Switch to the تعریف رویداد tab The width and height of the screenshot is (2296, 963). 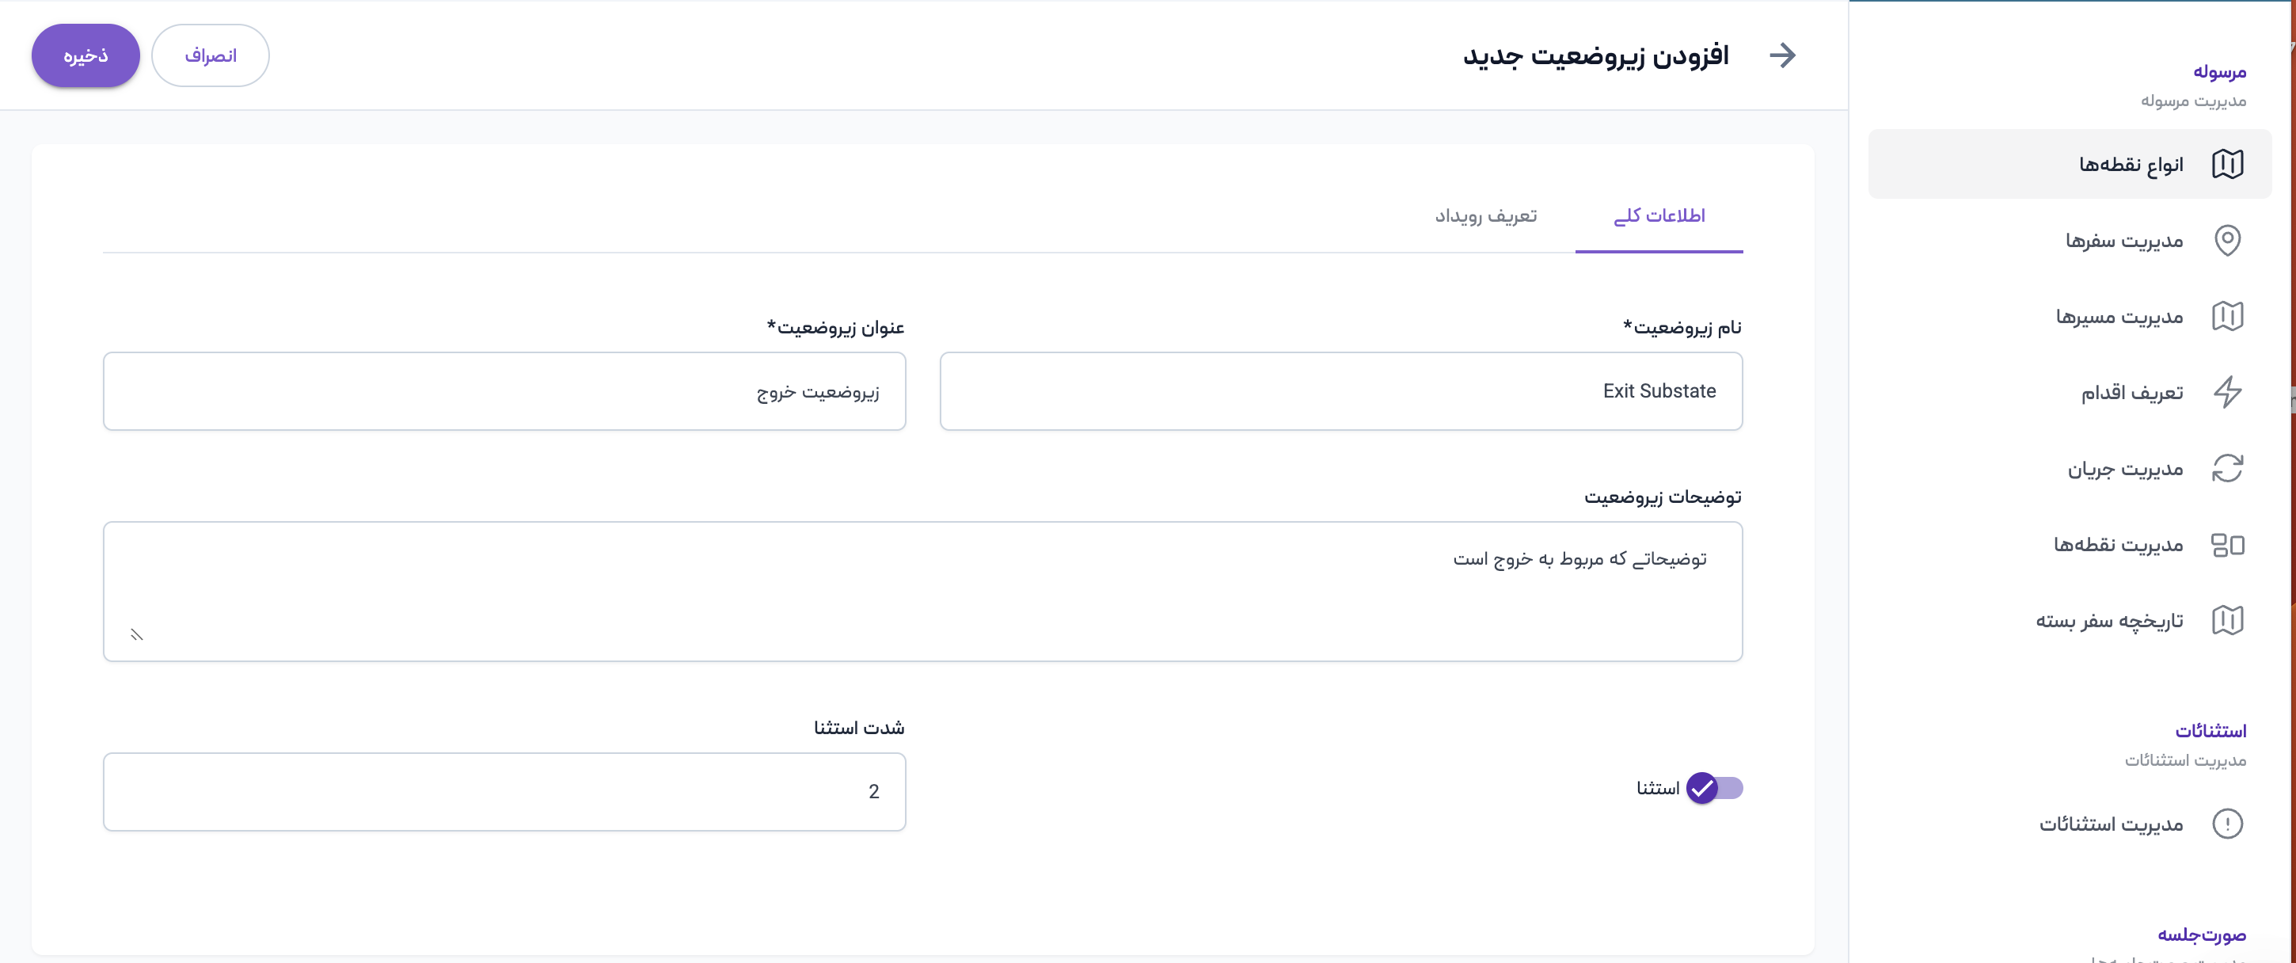coord(1485,215)
